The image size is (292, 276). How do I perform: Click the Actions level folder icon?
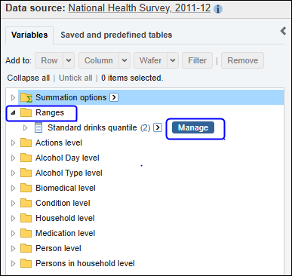26,143
